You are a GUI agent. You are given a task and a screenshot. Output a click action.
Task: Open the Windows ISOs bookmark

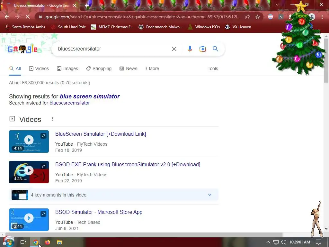click(x=204, y=27)
